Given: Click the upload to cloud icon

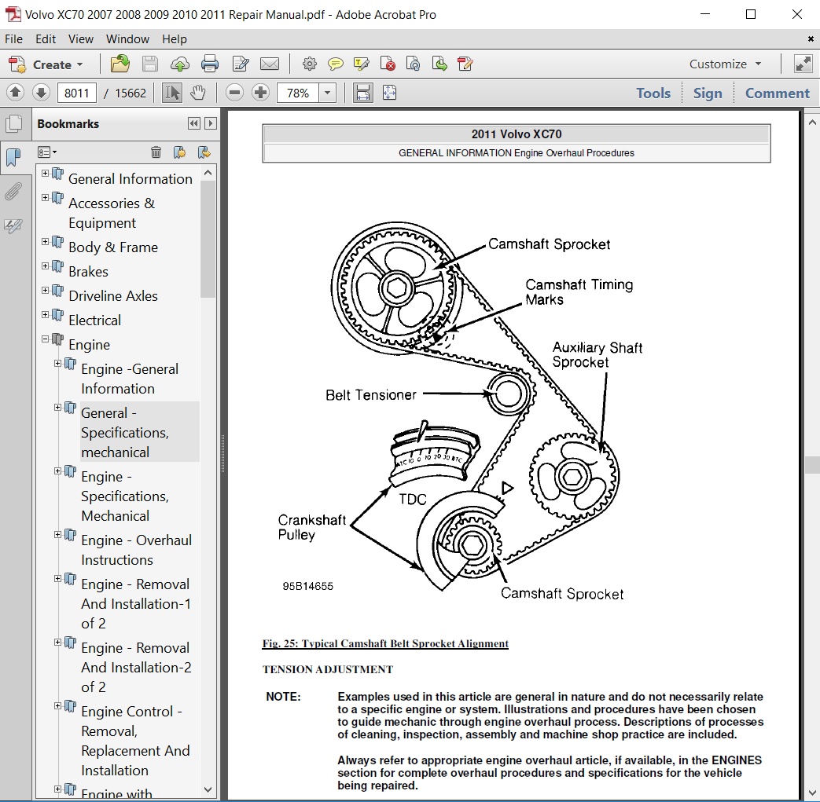Looking at the screenshot, I should (x=179, y=64).
